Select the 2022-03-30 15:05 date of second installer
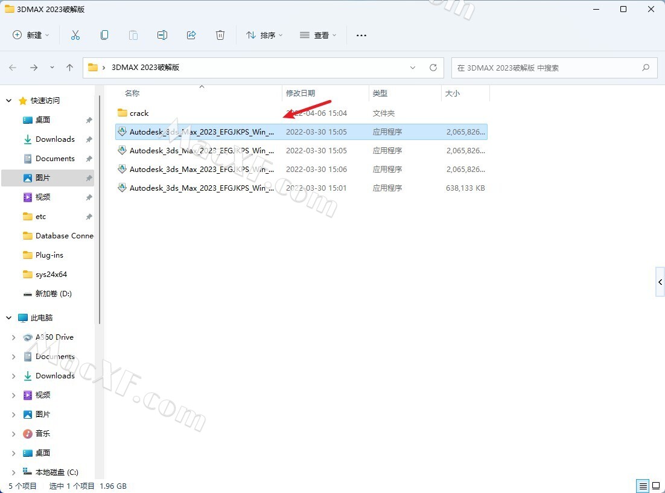Viewport: 665px width, 493px height. [316, 151]
